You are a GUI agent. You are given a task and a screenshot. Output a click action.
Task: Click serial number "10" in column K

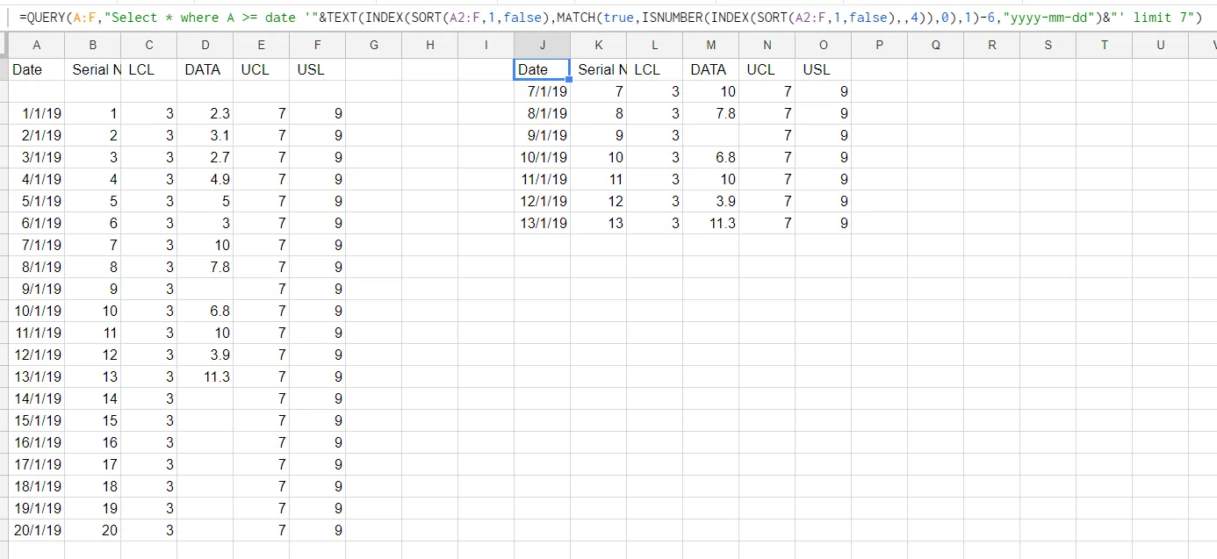click(x=599, y=157)
